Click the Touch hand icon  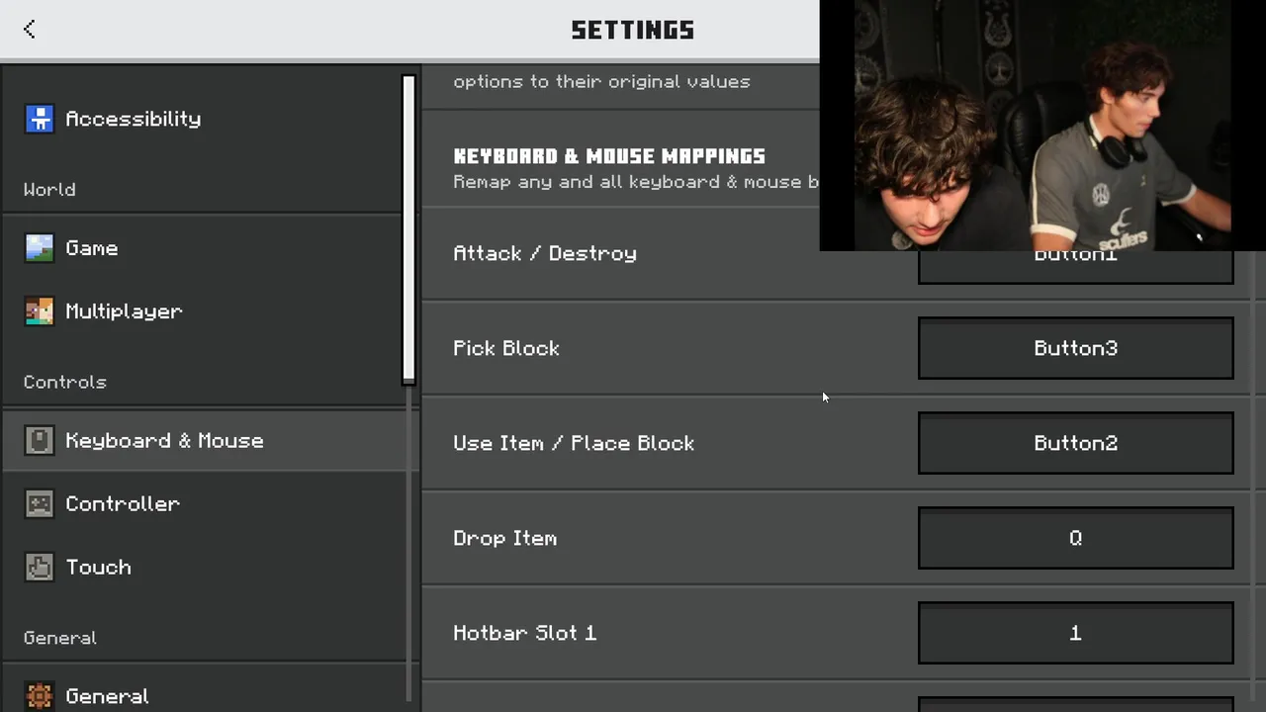[40, 568]
